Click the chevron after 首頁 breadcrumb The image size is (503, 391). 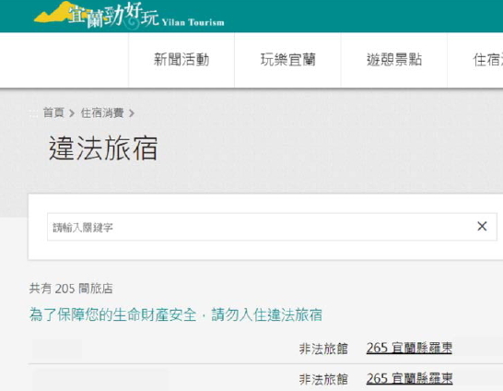[72, 113]
